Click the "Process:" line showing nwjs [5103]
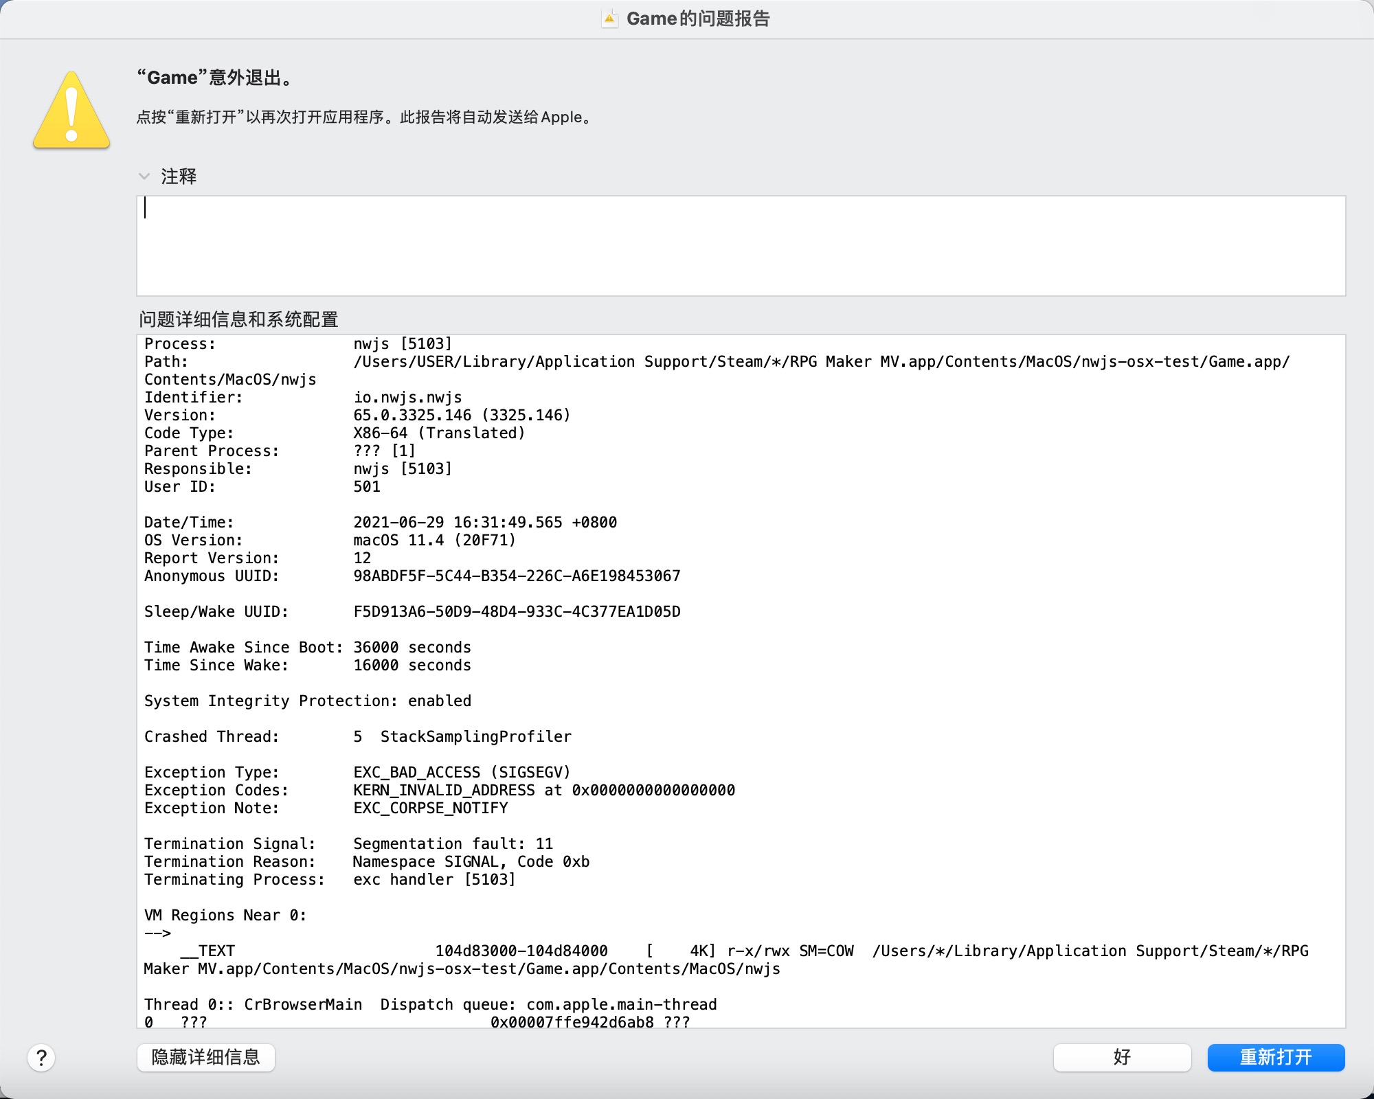 pyautogui.click(x=298, y=343)
